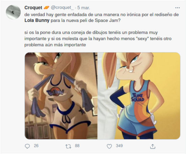This screenshot has width=186, height=154.
Task: Click the planet emoji next to Croquet
Action: point(46,8)
